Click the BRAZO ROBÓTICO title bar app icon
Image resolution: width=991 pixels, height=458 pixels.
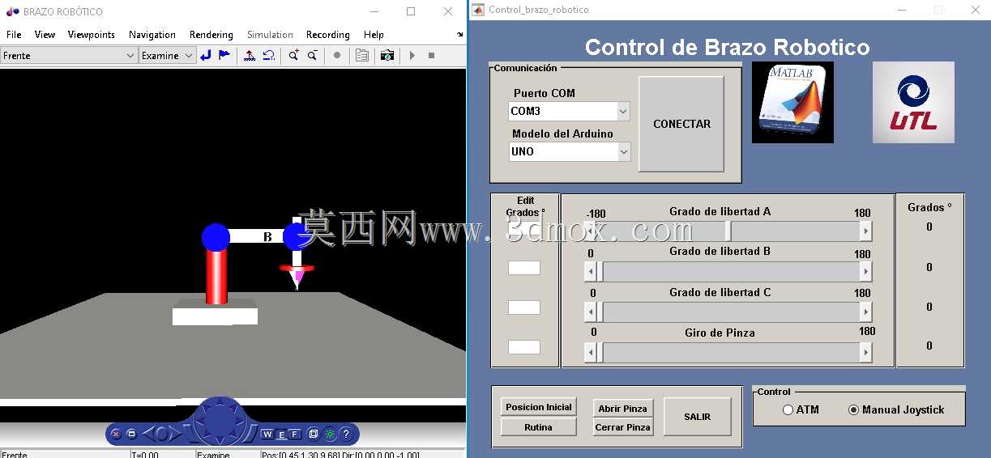[12, 11]
